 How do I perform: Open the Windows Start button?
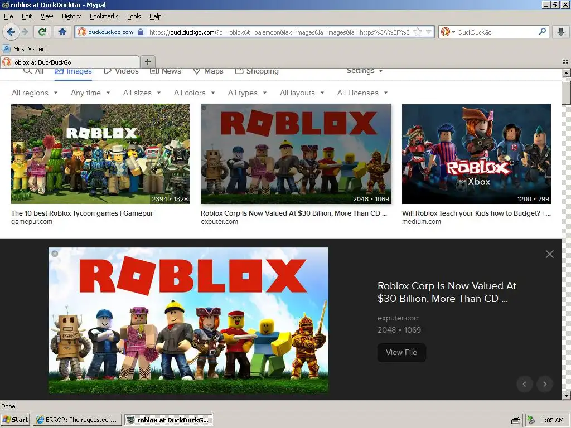pyautogui.click(x=16, y=420)
